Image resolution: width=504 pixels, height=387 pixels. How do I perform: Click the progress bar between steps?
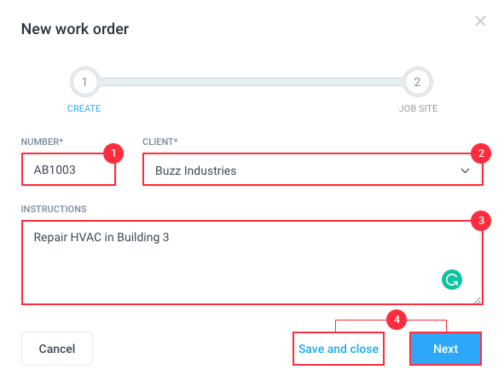click(251, 82)
